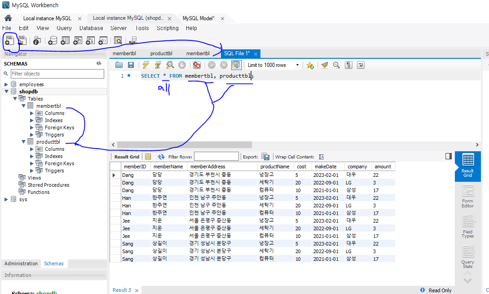Viewport: 489px width, 294px height.
Task: Toggle word wrap icon in editor toolbar
Action: point(361,65)
